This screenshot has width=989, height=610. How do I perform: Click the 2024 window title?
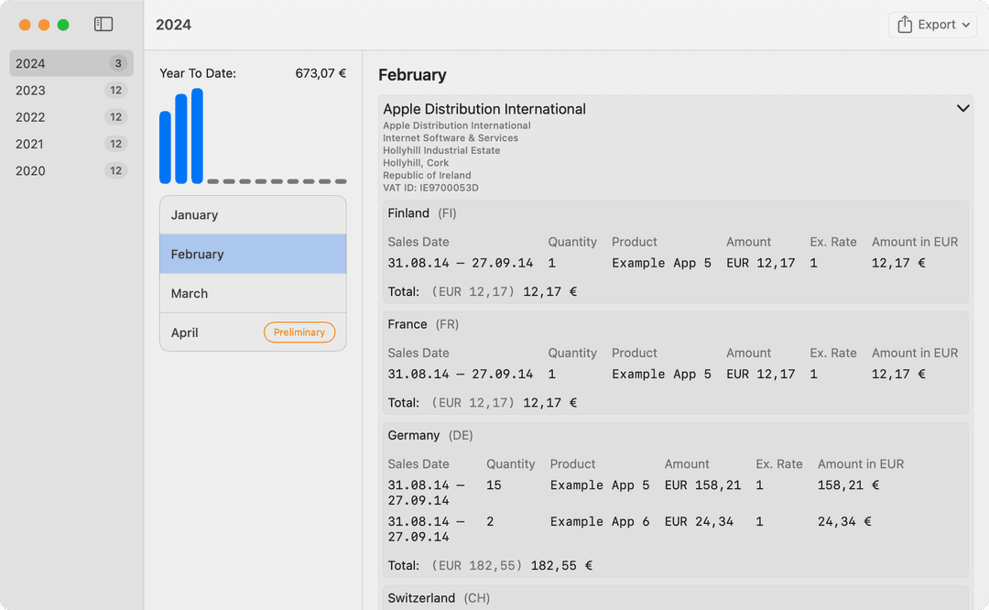tap(173, 25)
